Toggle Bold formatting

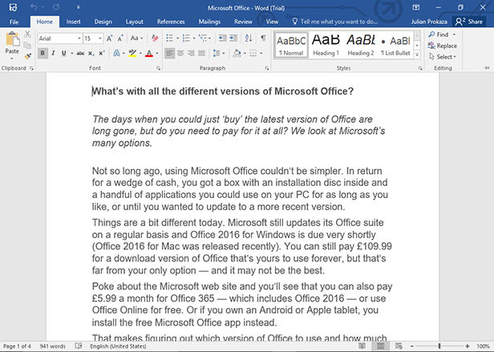click(43, 53)
